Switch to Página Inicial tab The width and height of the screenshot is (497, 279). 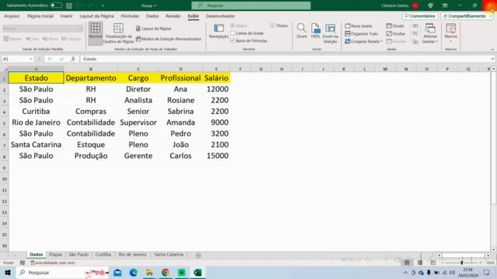click(40, 16)
